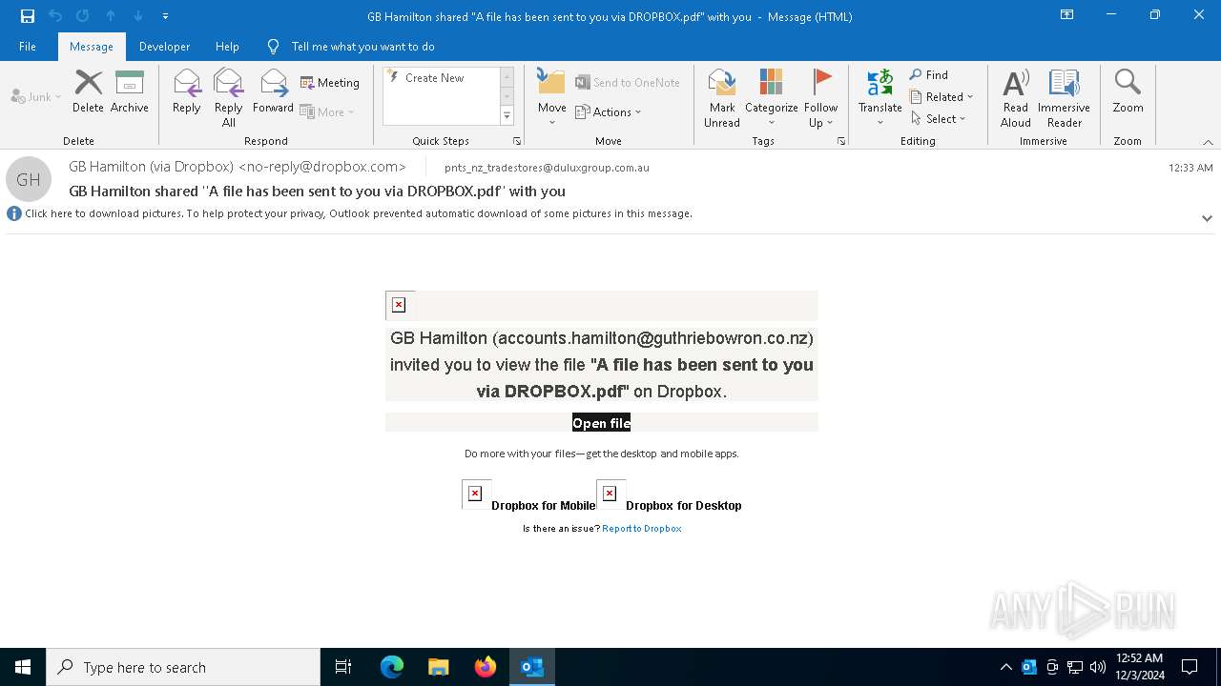This screenshot has height=686, width=1221.
Task: Click the Ribbon Display Options button
Action: [x=1067, y=15]
